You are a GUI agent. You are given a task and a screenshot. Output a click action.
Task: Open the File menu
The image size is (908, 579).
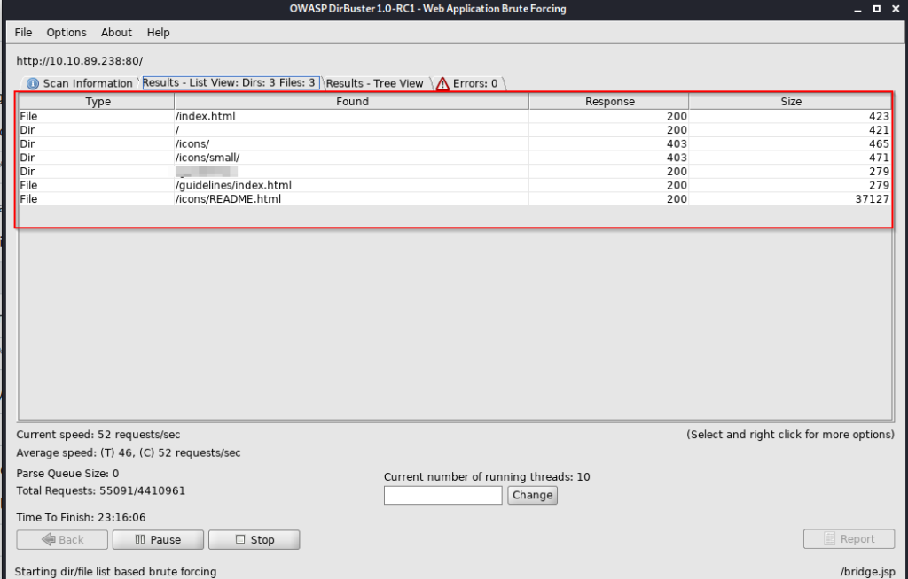[24, 33]
